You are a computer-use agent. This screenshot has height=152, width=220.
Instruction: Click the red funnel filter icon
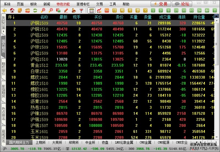pos(81,10)
